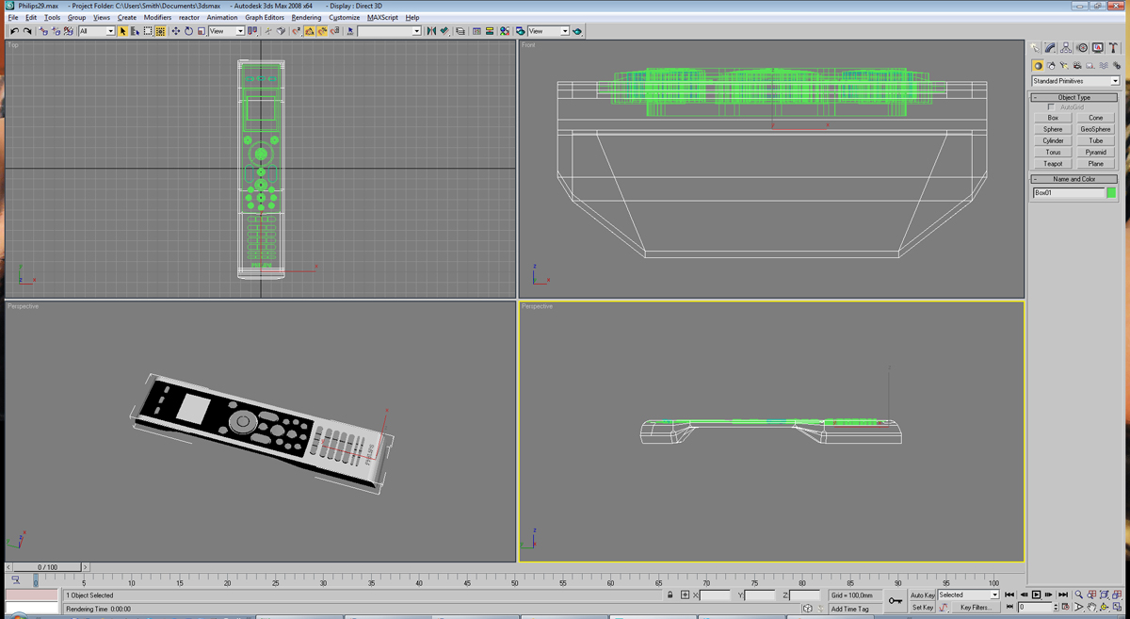
Task: Click the Teapot primitive button
Action: [x=1053, y=164]
